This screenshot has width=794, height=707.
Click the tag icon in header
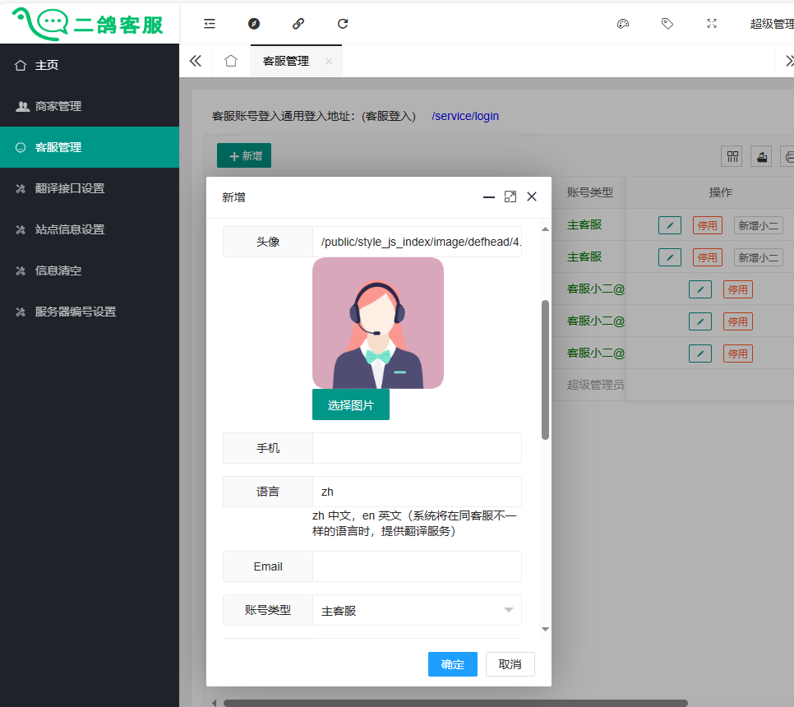[667, 24]
